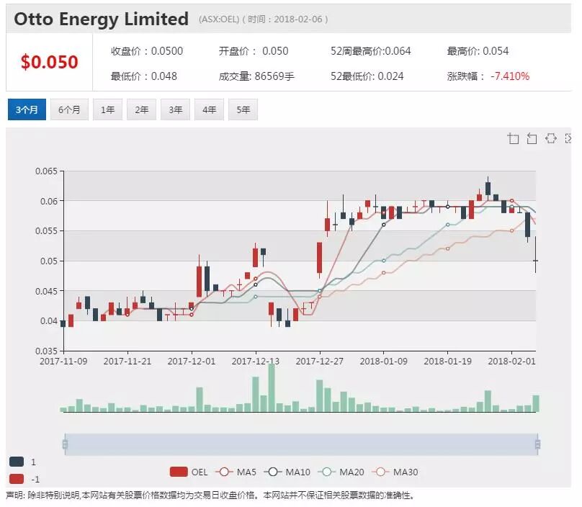The image size is (582, 507).
Task: Click the 开盘价： 0.050 value
Action: (x=254, y=51)
